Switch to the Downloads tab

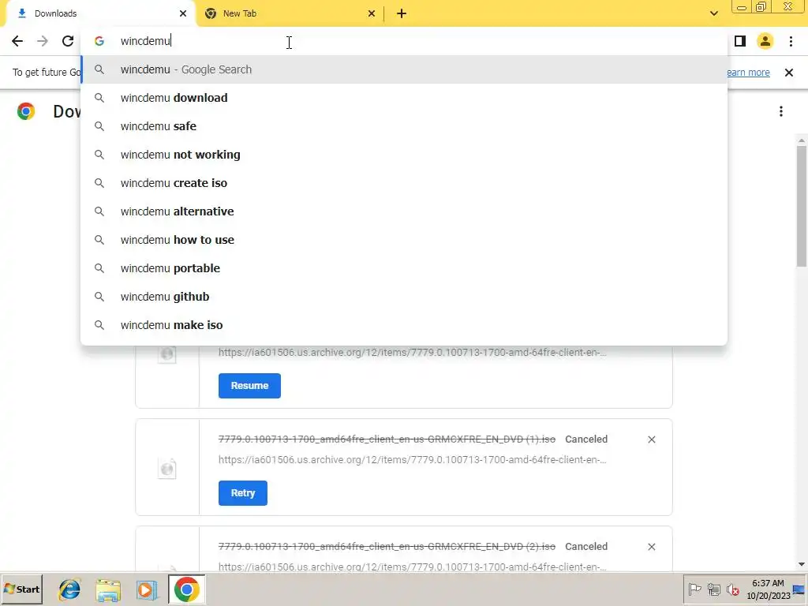[x=101, y=13]
